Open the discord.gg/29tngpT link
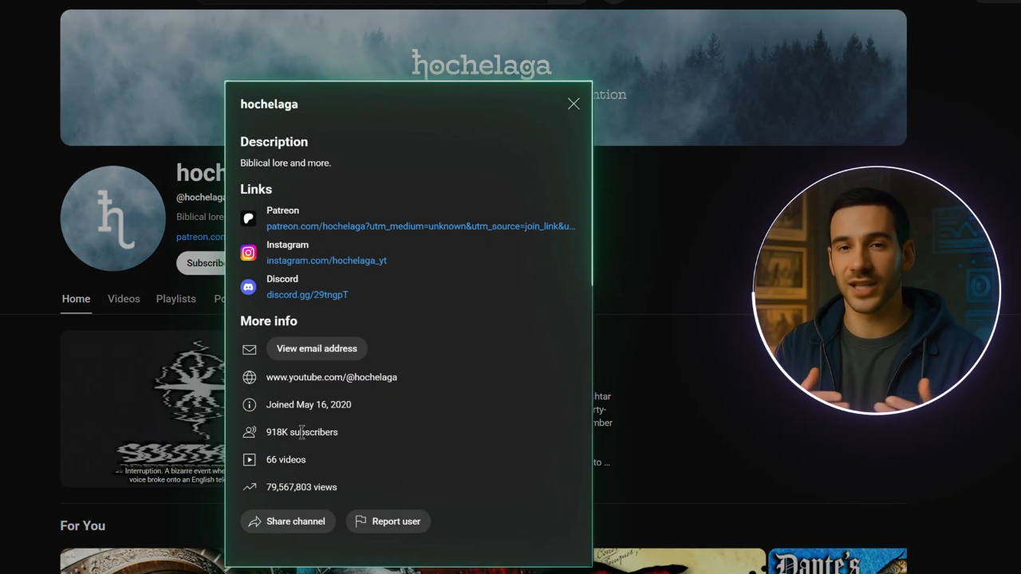 [x=307, y=295]
